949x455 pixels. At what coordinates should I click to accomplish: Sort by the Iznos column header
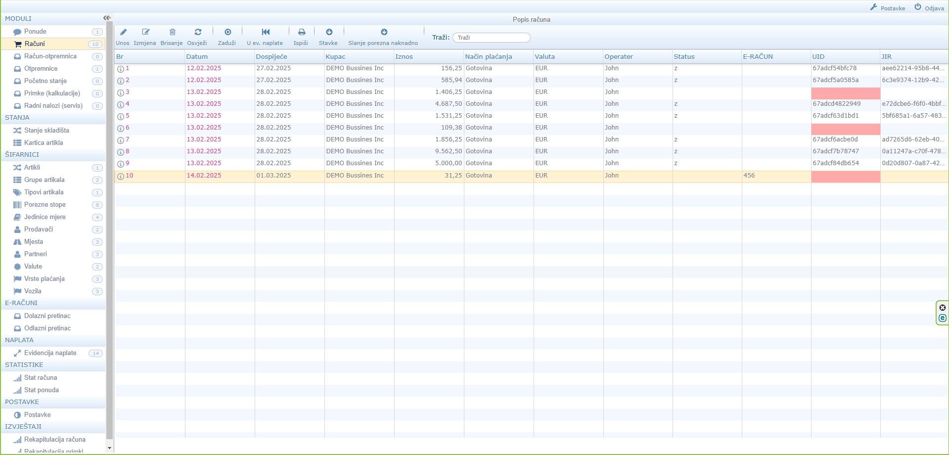tap(404, 57)
